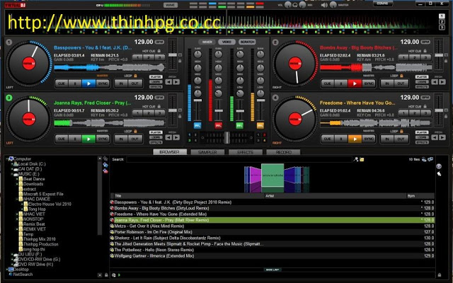Pause deck 3 with its pause button
Screen dimensions: 453x283
(75, 139)
